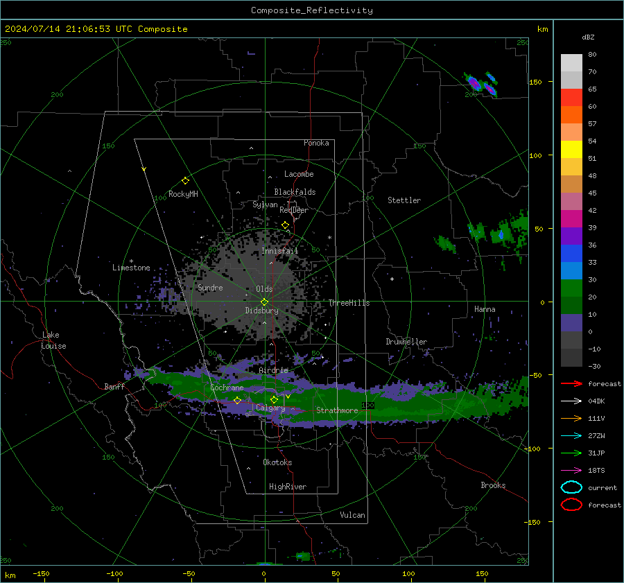Image resolution: width=624 pixels, height=583 pixels.
Task: Click the yellow diamond marker below RedDeer
Action: [x=286, y=225]
